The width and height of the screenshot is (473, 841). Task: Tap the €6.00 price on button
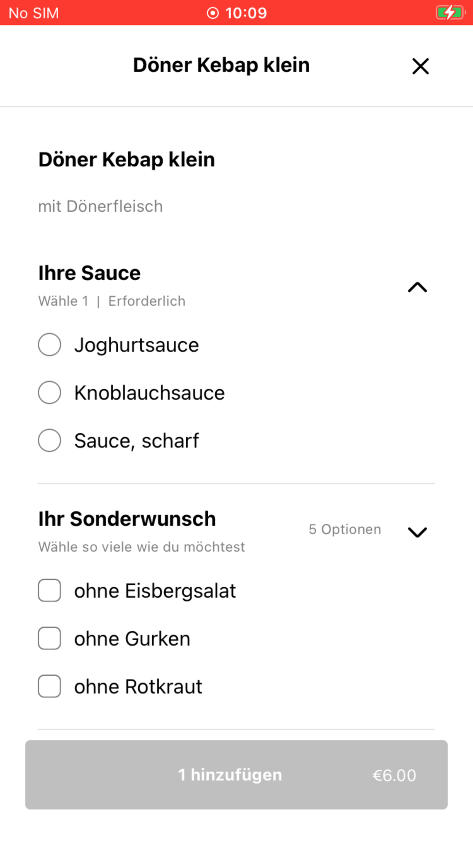(394, 775)
